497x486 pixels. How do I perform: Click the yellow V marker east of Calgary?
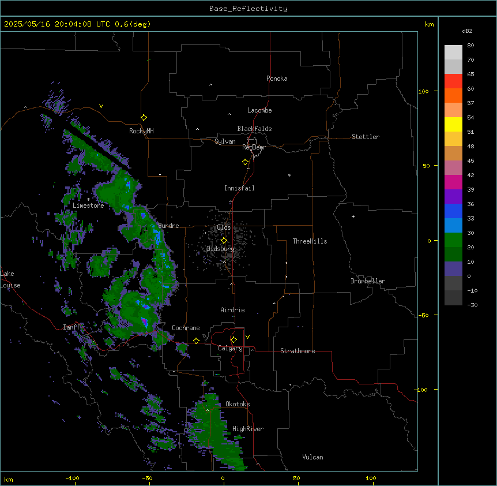(247, 337)
